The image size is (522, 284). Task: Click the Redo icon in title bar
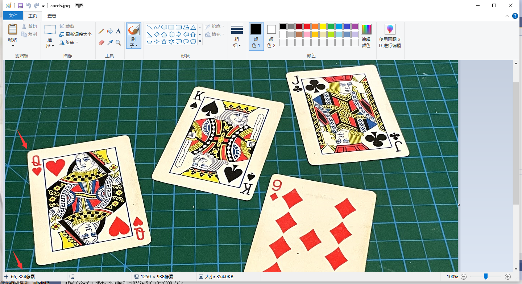pyautogui.click(x=36, y=5)
